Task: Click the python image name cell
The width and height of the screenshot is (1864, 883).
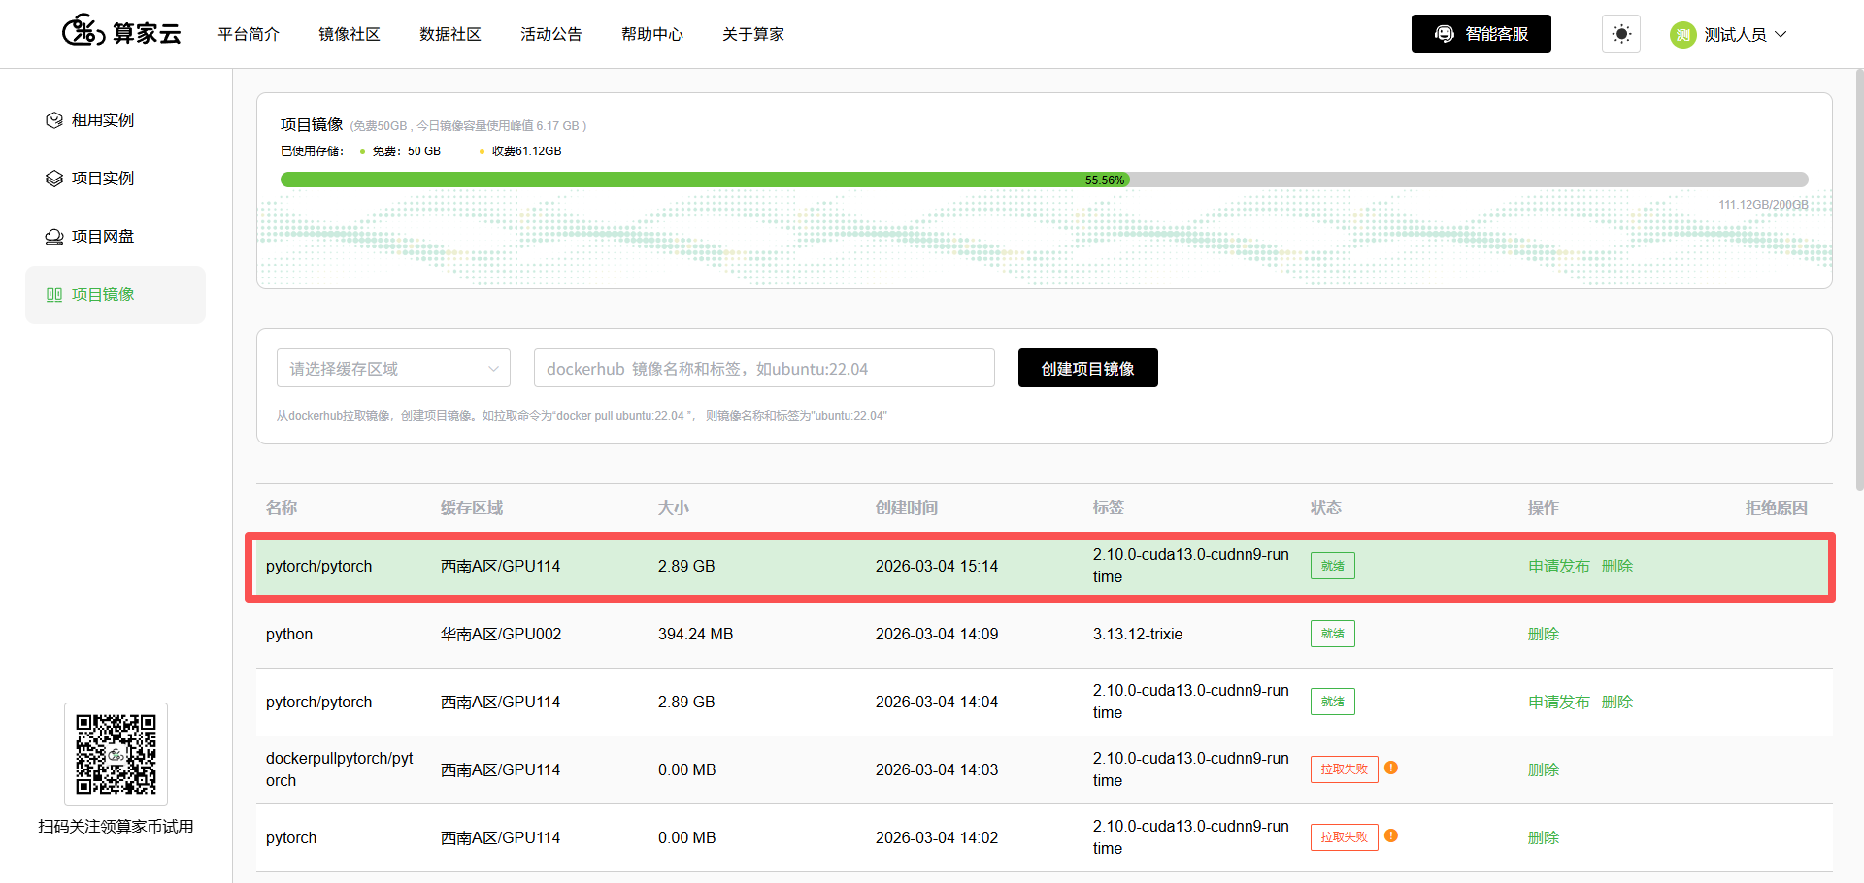Action: (289, 634)
